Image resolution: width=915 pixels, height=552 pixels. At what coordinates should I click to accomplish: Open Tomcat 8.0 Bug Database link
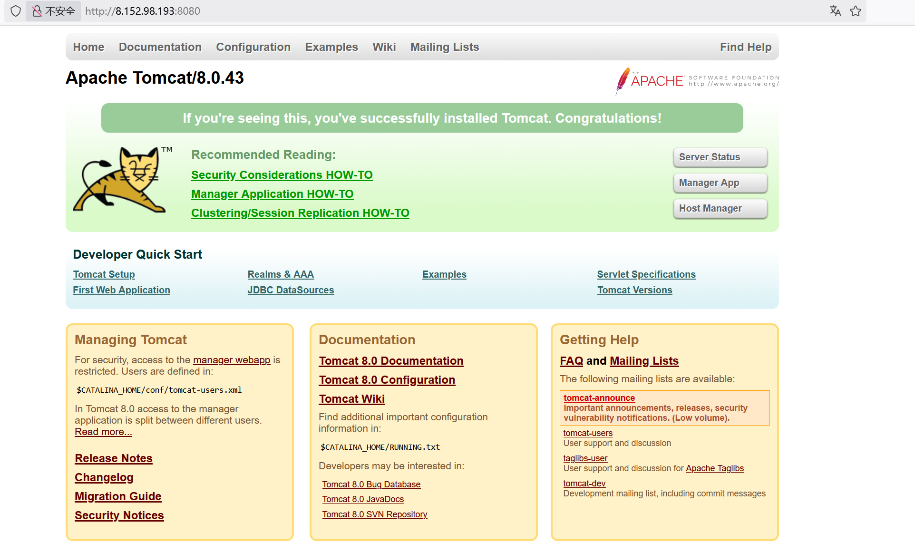pos(371,484)
